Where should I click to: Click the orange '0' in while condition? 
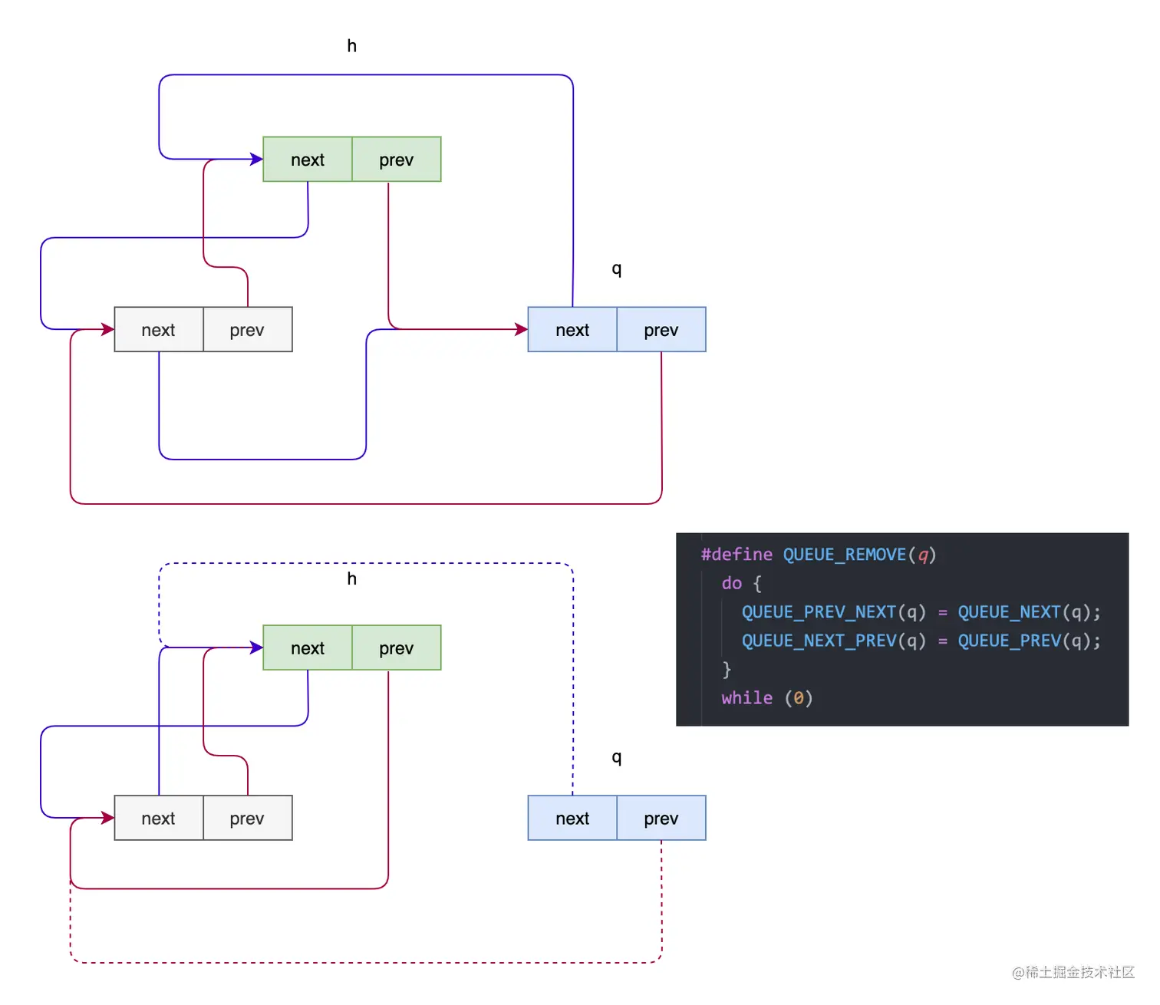coord(798,698)
